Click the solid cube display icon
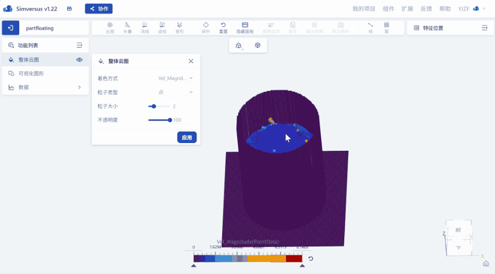This screenshot has width=495, height=274. tap(257, 46)
